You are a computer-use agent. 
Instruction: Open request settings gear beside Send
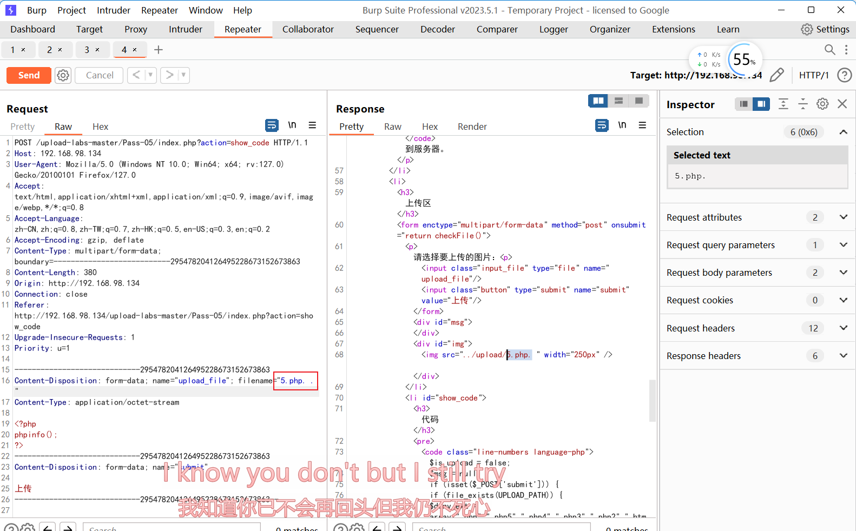(63, 75)
